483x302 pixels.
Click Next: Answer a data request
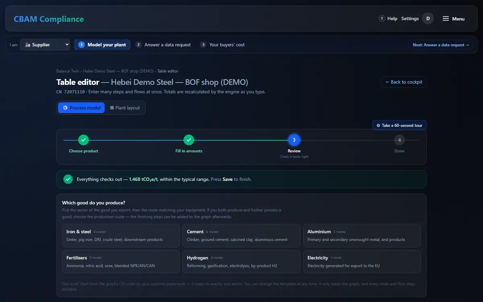[441, 45]
